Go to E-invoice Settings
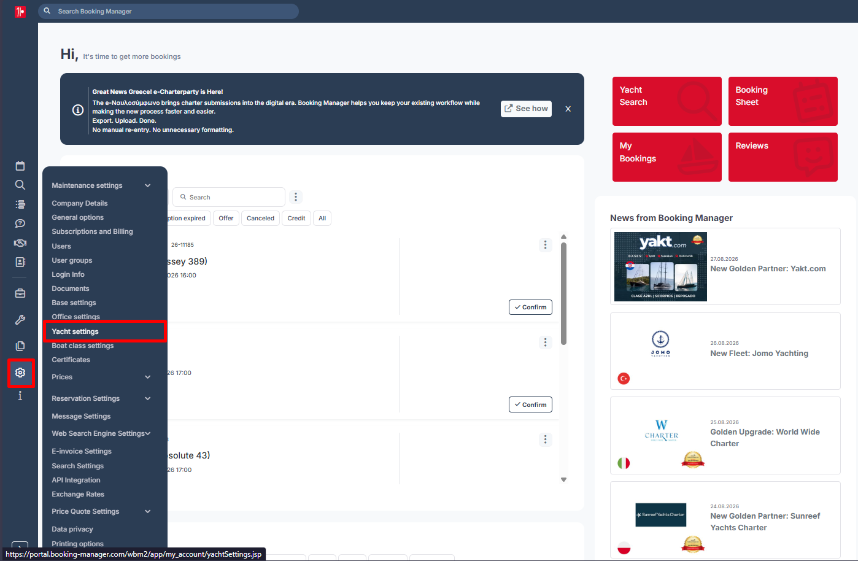Screen dimensions: 858x561 (82, 451)
